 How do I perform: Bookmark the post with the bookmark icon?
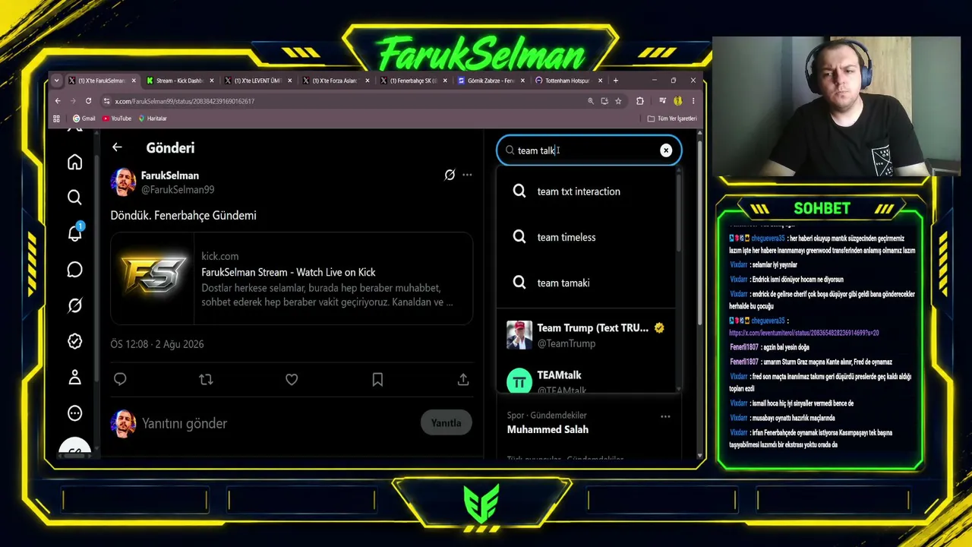(x=377, y=379)
